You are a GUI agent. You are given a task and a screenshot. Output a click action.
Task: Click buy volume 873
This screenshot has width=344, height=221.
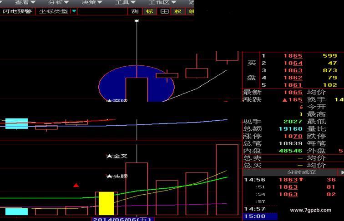330,70
